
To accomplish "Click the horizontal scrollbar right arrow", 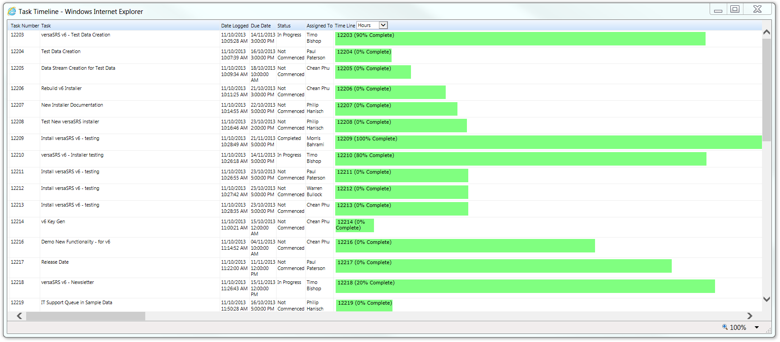I will [749, 316].
